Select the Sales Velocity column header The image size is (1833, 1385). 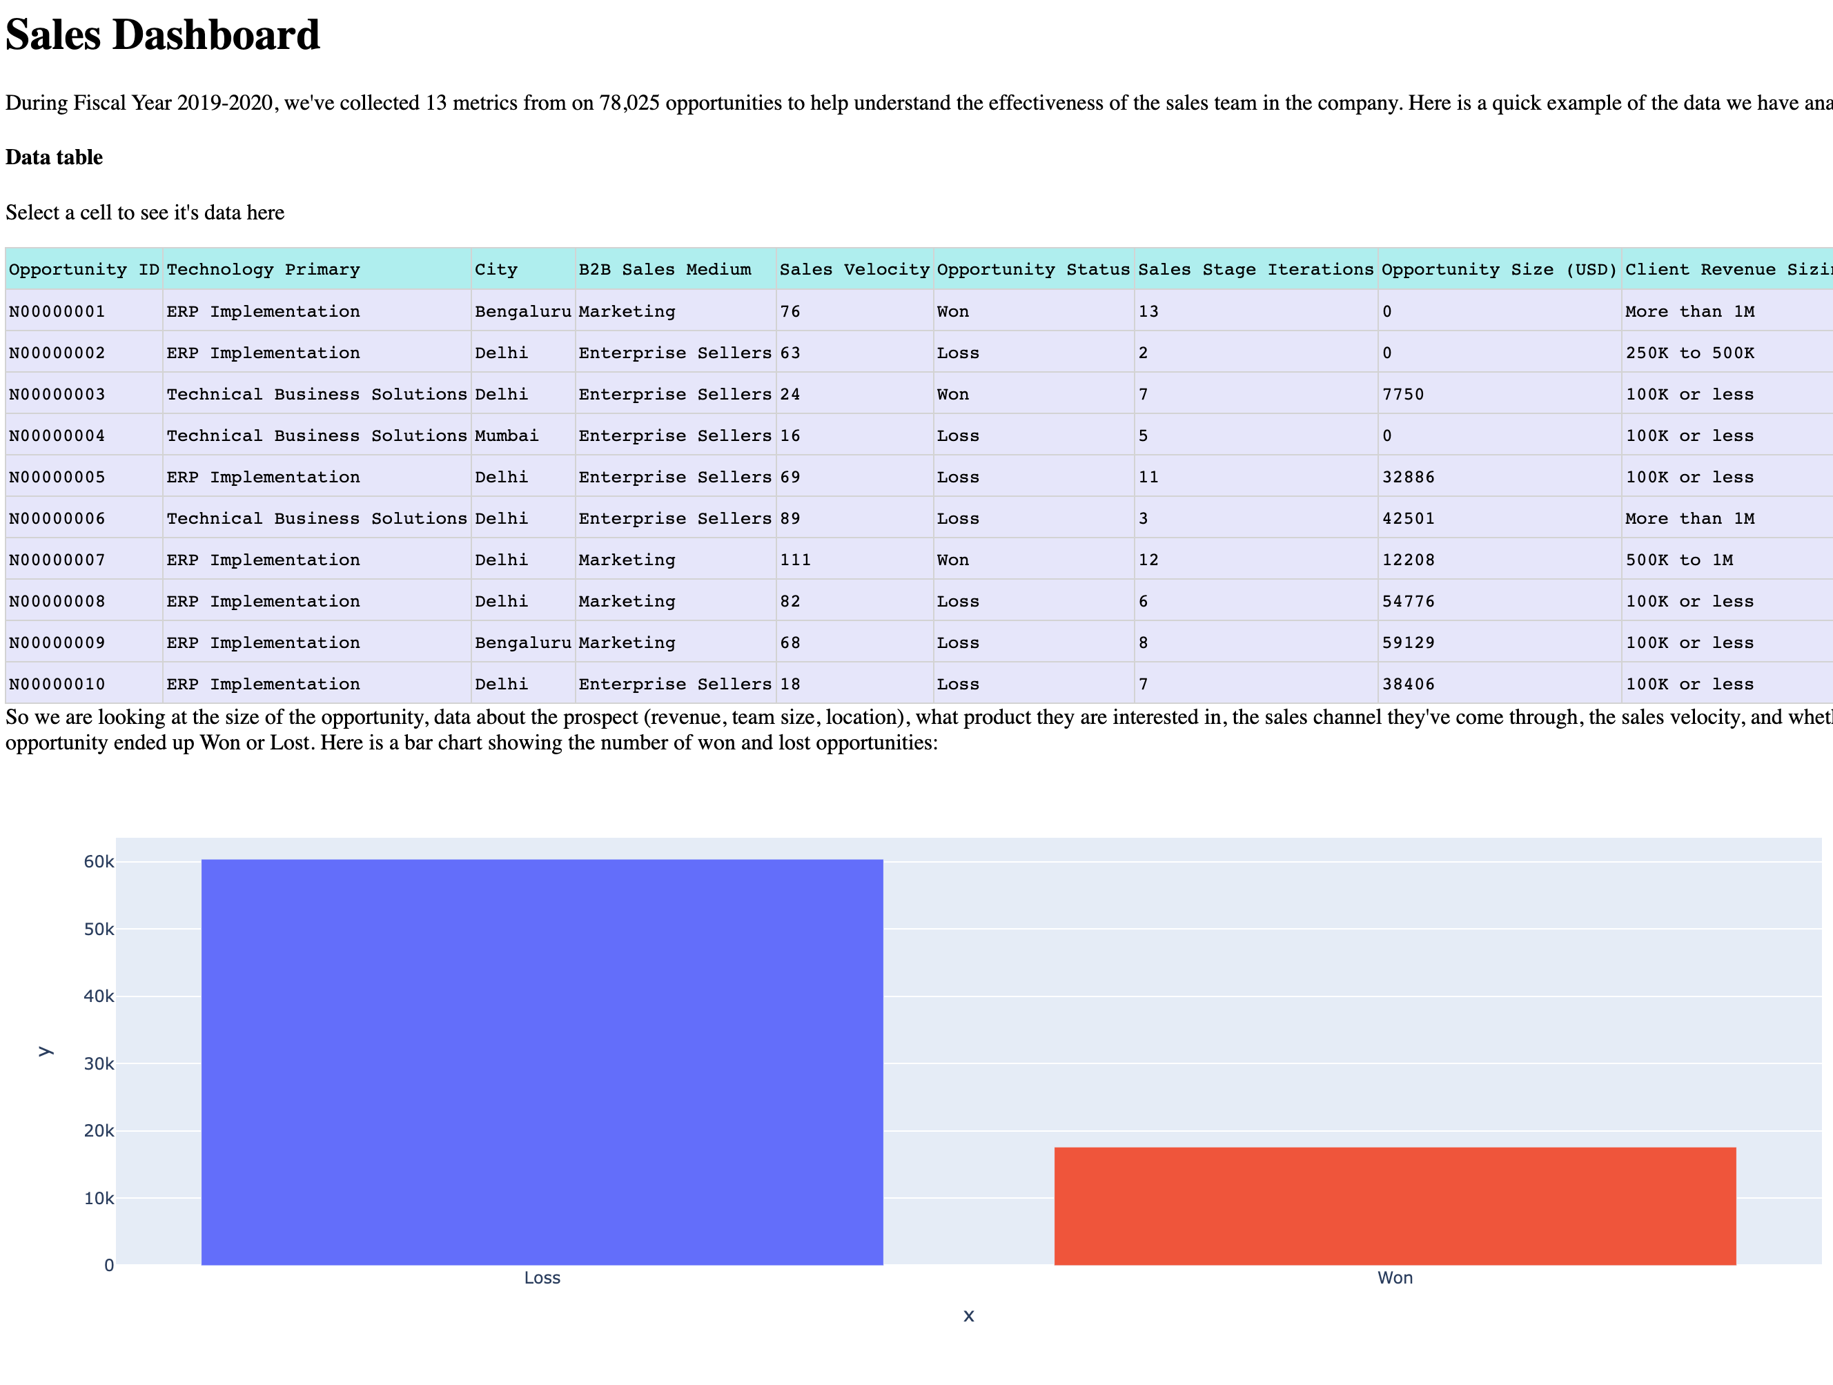pyautogui.click(x=854, y=269)
